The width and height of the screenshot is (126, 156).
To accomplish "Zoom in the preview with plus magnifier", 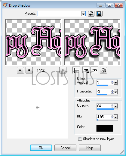I will click(x=29, y=70).
